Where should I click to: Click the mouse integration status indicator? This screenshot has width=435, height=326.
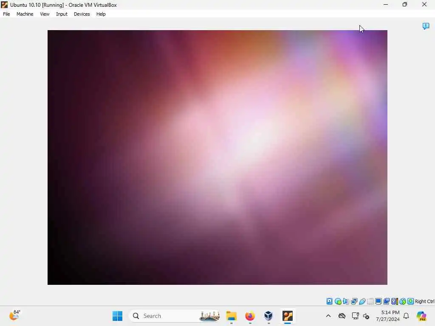(403, 301)
